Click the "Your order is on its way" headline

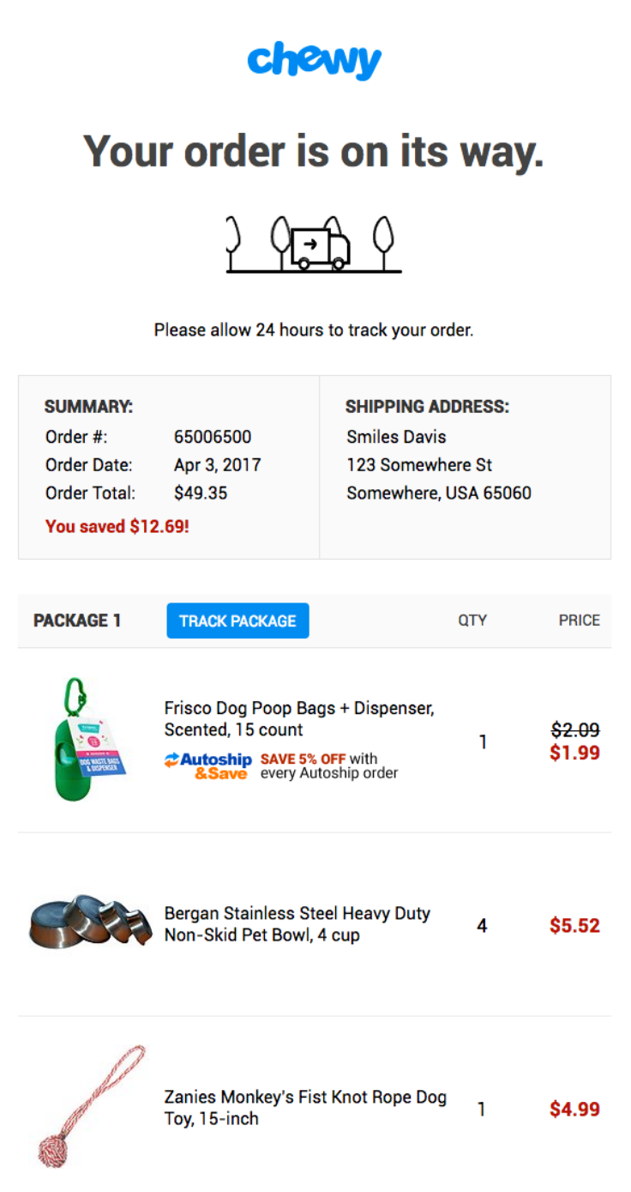pyautogui.click(x=314, y=151)
